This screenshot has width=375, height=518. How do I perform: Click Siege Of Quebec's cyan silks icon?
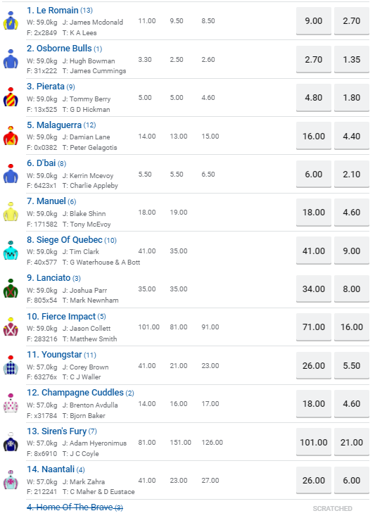coord(11,250)
